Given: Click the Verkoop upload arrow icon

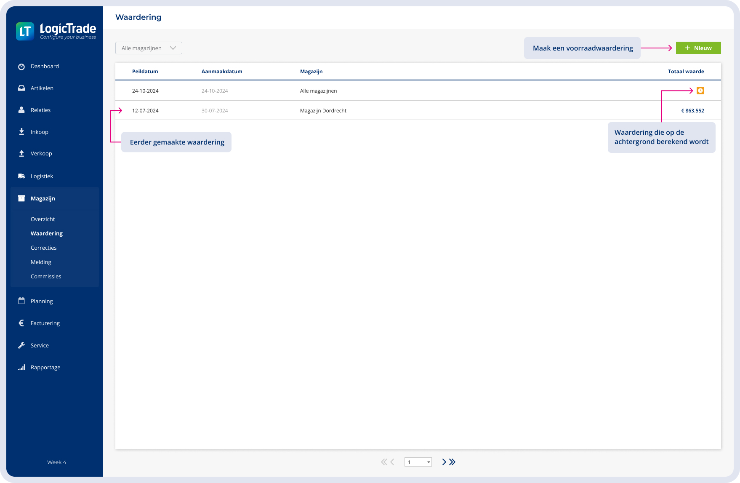Looking at the screenshot, I should tap(21, 154).
